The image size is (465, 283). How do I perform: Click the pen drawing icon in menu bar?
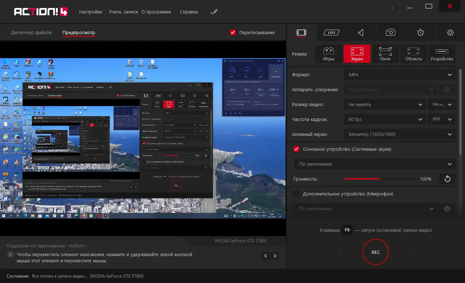214,12
